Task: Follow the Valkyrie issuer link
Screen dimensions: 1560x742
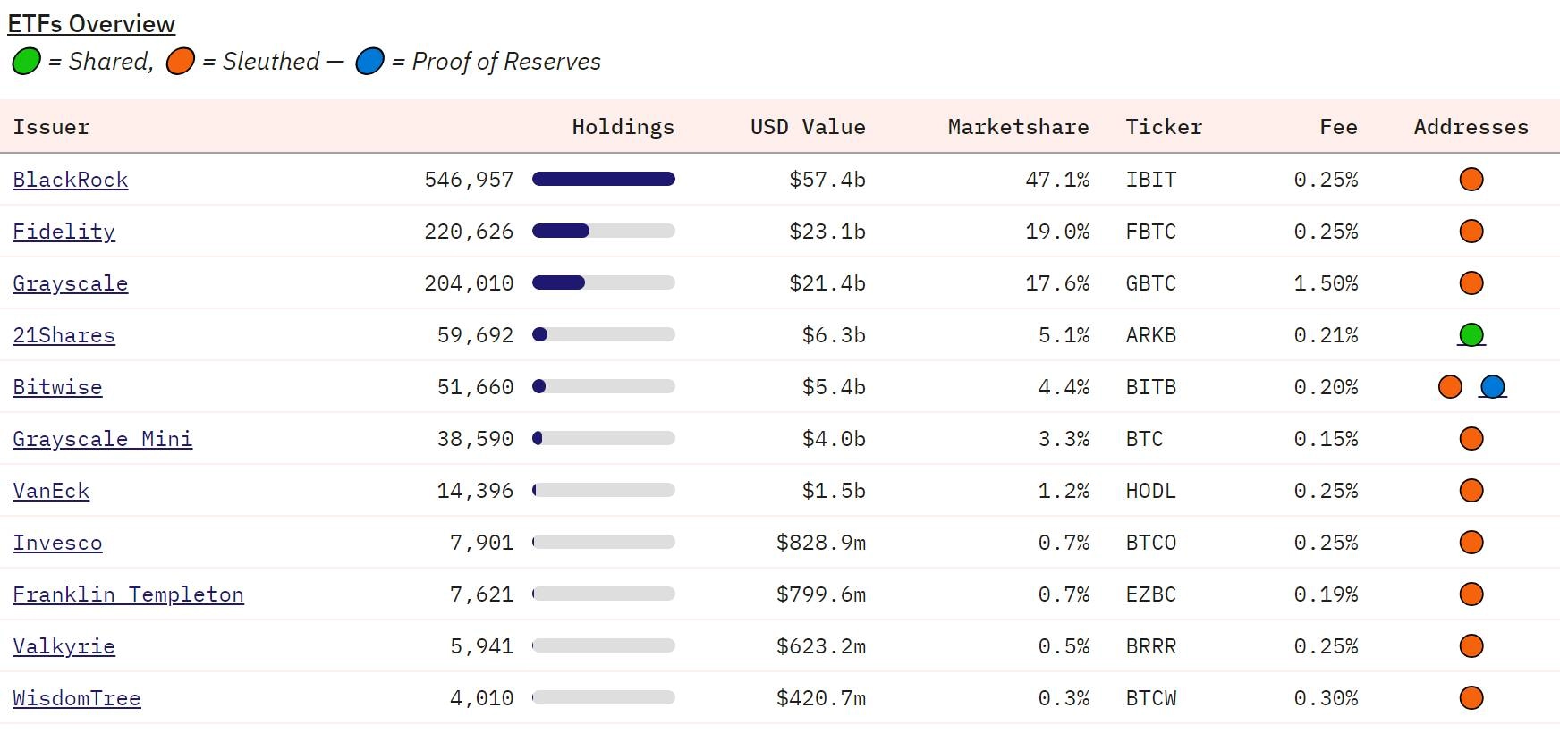Action: click(x=64, y=647)
